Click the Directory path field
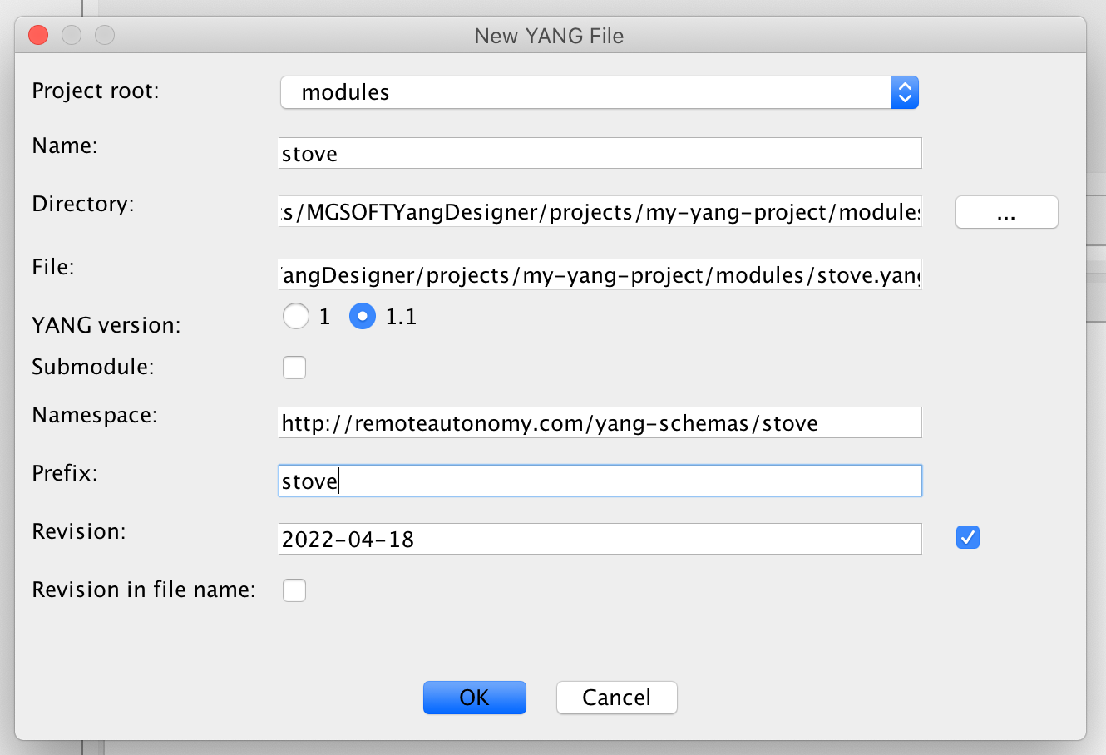 [x=600, y=212]
